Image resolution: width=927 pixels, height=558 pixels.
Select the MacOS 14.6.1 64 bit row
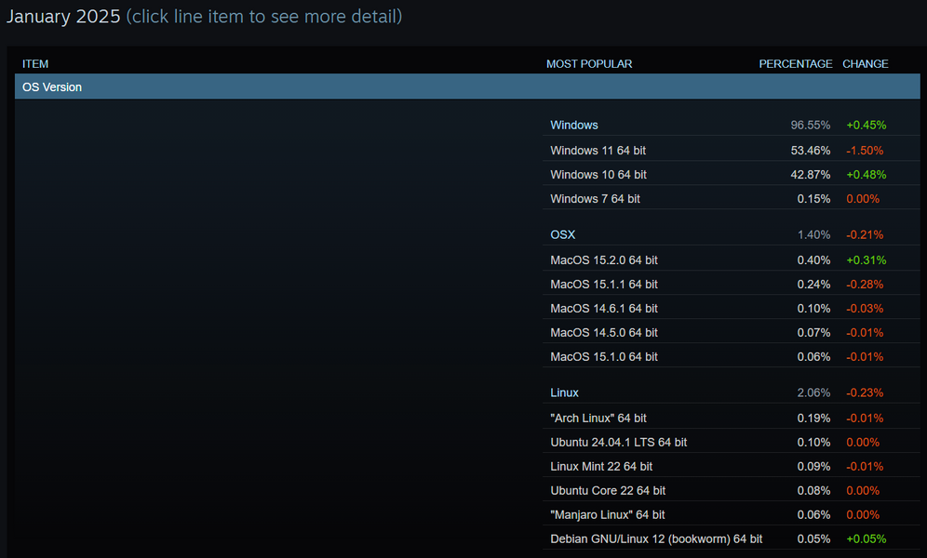(603, 309)
